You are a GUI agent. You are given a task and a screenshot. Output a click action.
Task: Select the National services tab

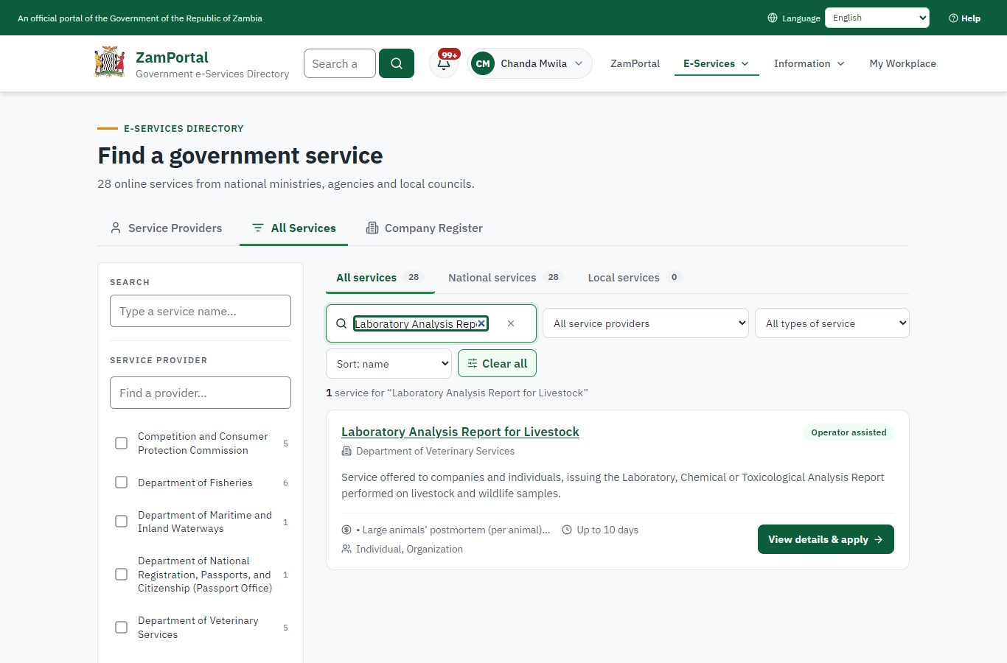(x=505, y=278)
